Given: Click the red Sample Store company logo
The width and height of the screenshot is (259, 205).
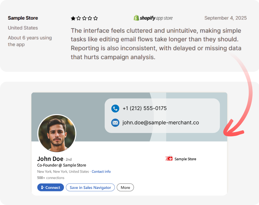Looking at the screenshot, I should tap(169, 158).
